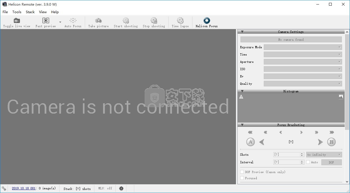Set focus point A

pos(251,142)
